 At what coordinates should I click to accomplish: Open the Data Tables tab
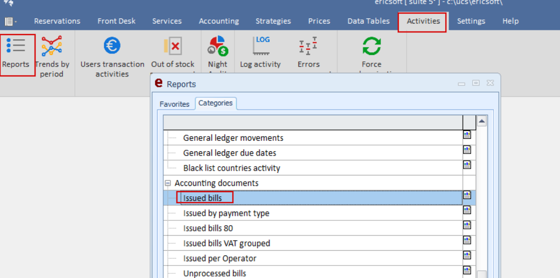tap(368, 21)
